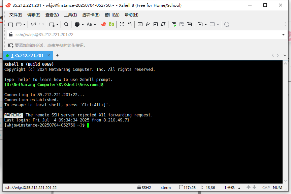The image size is (291, 194).
Task: Open the 编辑(E) menu
Action: click(34, 15)
